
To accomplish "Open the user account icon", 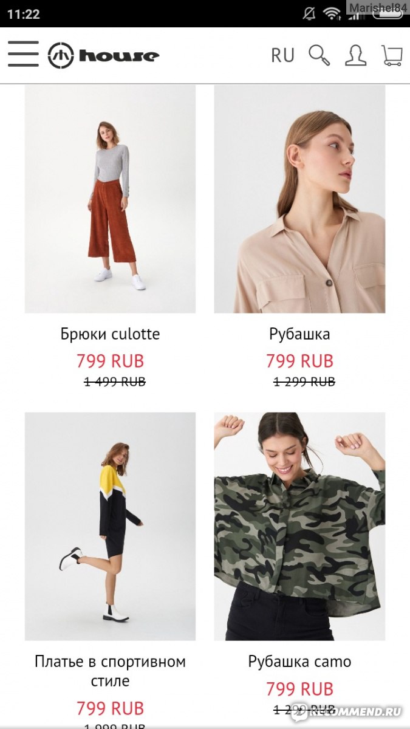I will [356, 55].
